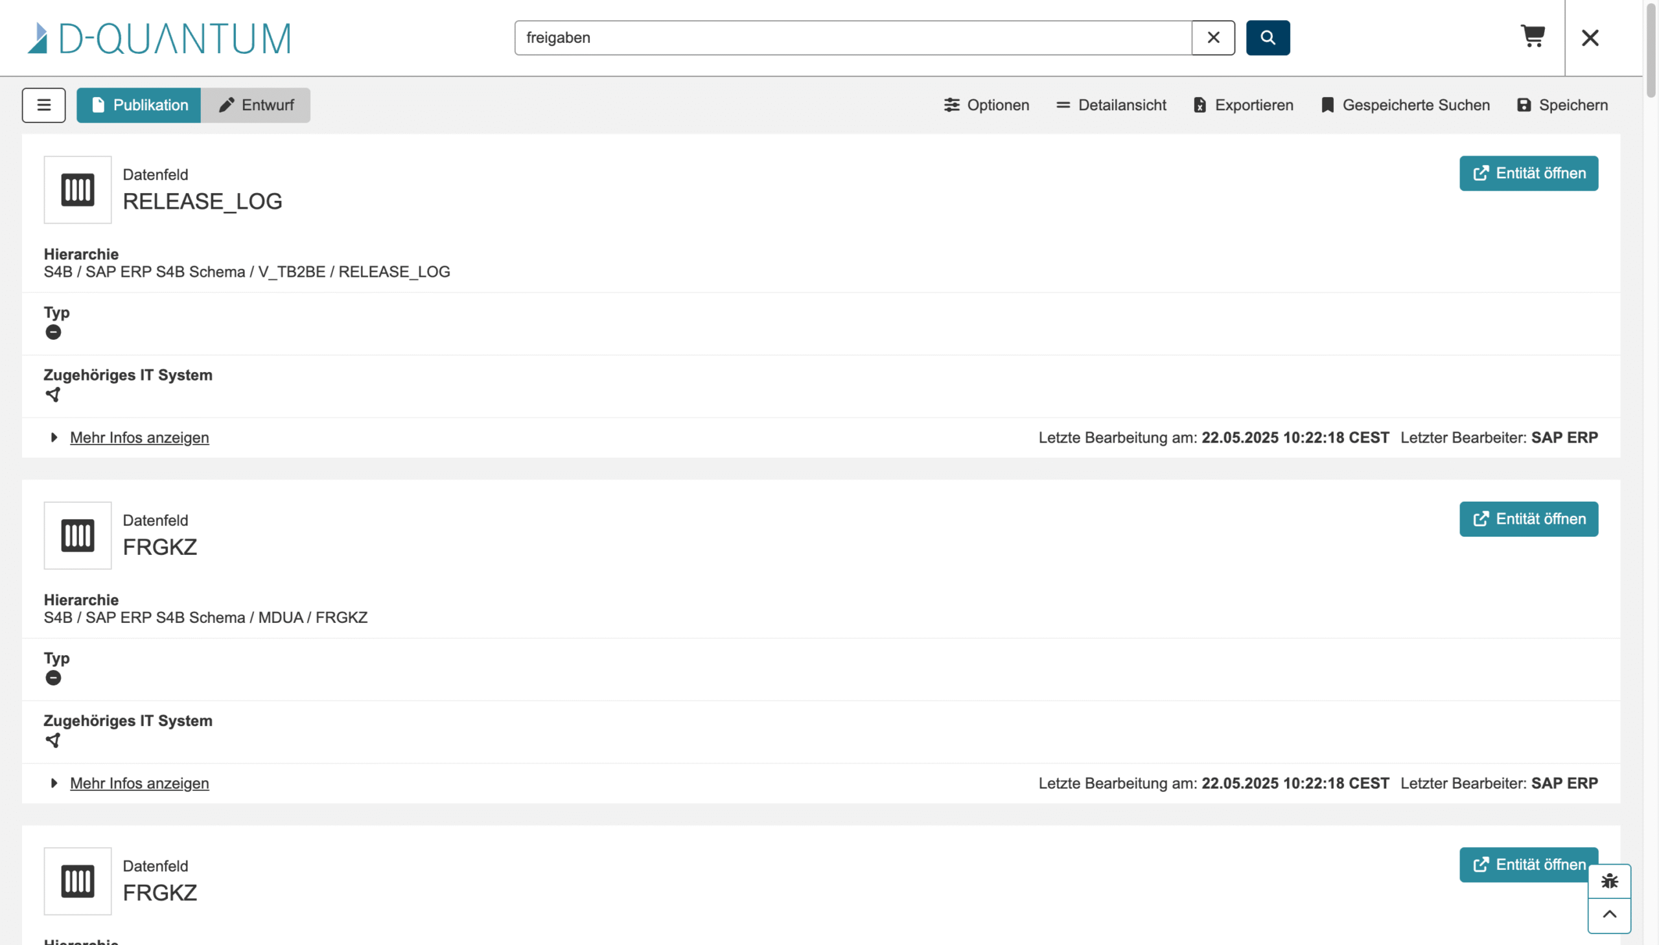Switch to the Entwurf tab
The image size is (1659, 945).
255,105
